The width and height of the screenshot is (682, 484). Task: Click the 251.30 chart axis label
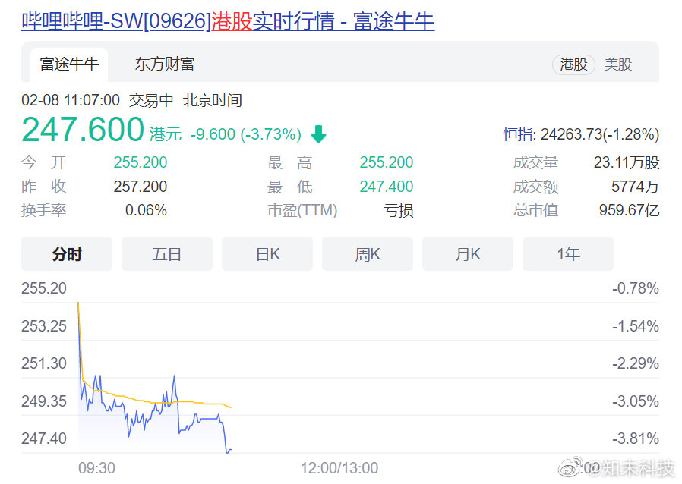[44, 363]
